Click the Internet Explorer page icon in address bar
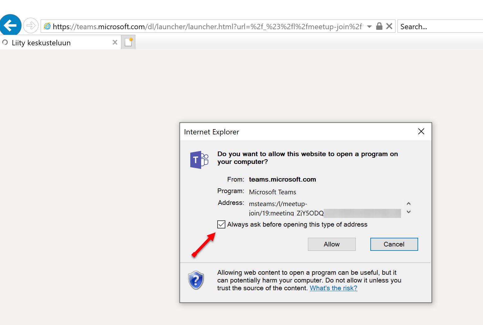 coord(47,26)
